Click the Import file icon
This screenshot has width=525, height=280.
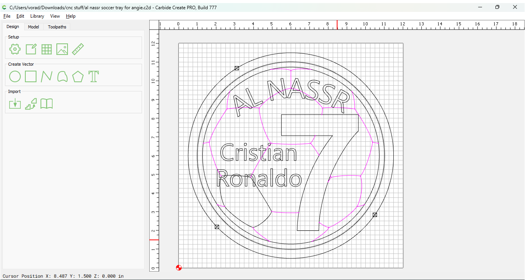15,104
